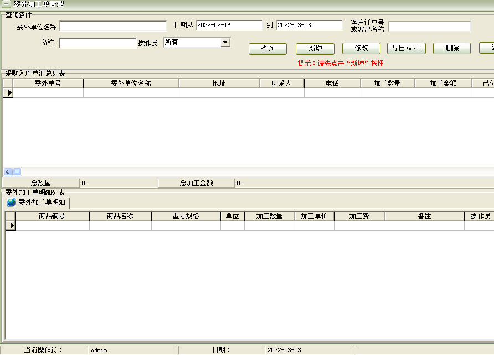Click the summary 加工数量 column header

tap(388, 83)
